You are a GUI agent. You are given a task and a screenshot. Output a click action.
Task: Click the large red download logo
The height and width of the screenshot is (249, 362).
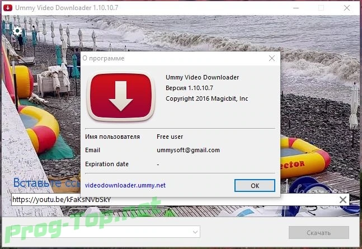pos(121,96)
